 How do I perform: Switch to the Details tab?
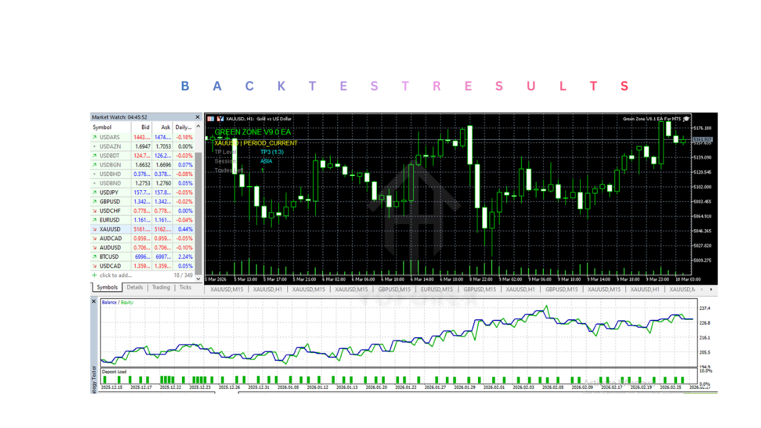pos(135,288)
